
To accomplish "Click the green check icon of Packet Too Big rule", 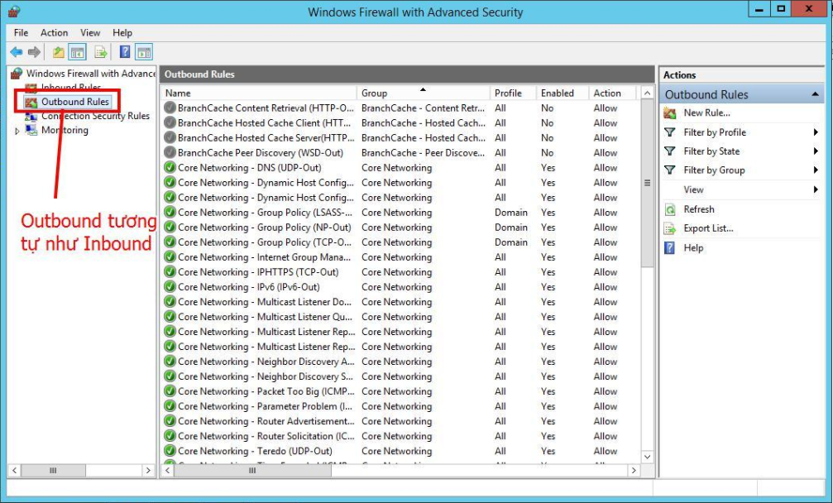I will 170,391.
